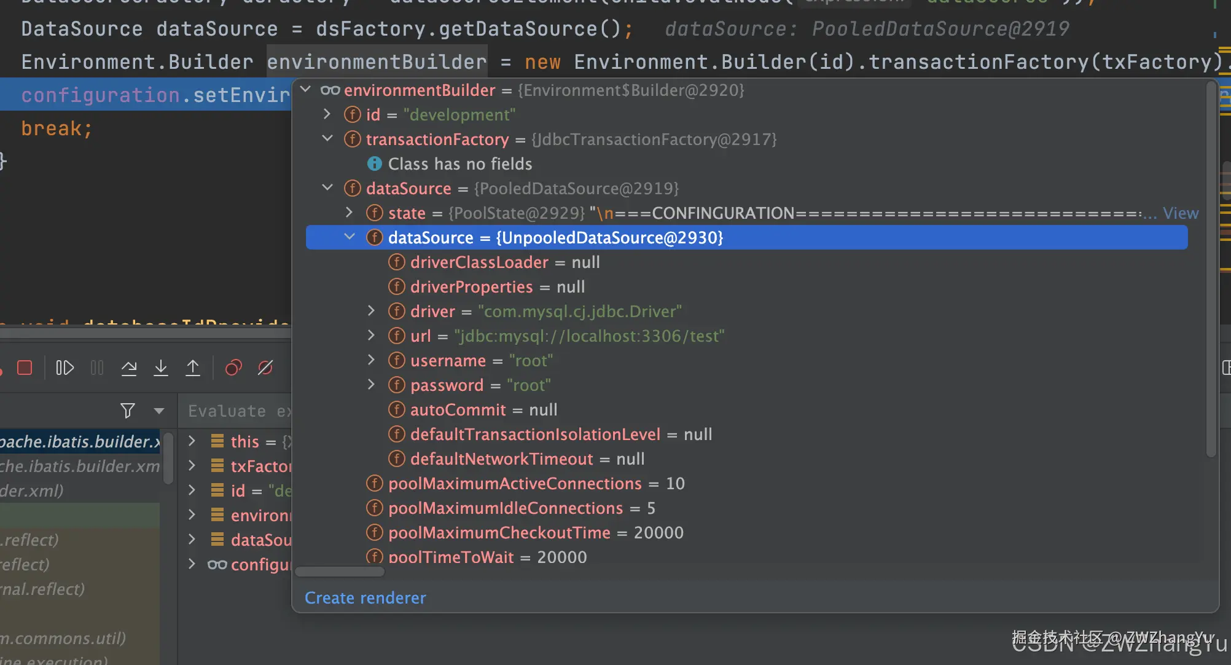The height and width of the screenshot is (665, 1231).
Task: Click the Create renderer link
Action: pos(365,598)
